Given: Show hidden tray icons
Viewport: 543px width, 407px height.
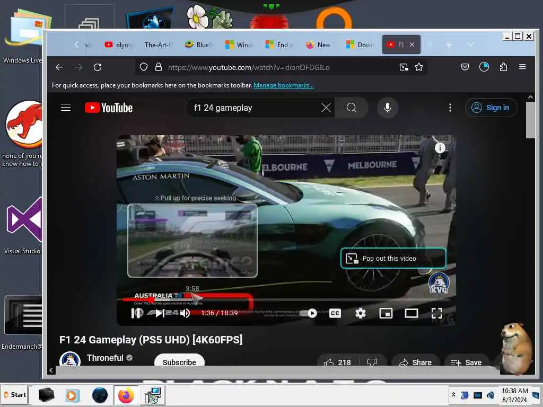Looking at the screenshot, I should (x=453, y=395).
